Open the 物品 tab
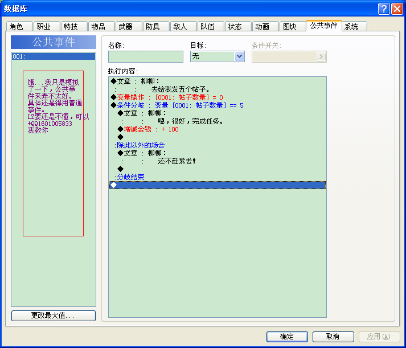 tap(101, 26)
